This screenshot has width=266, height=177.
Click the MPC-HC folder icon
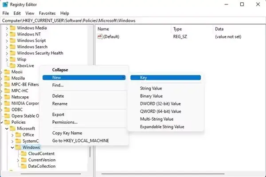tap(7, 90)
